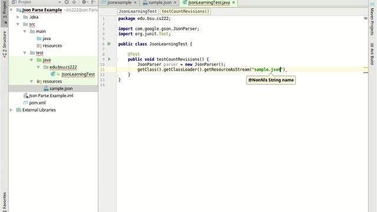This screenshot has width=377, height=212.
Task: Switch to the sample.json tab
Action: coord(160,2)
